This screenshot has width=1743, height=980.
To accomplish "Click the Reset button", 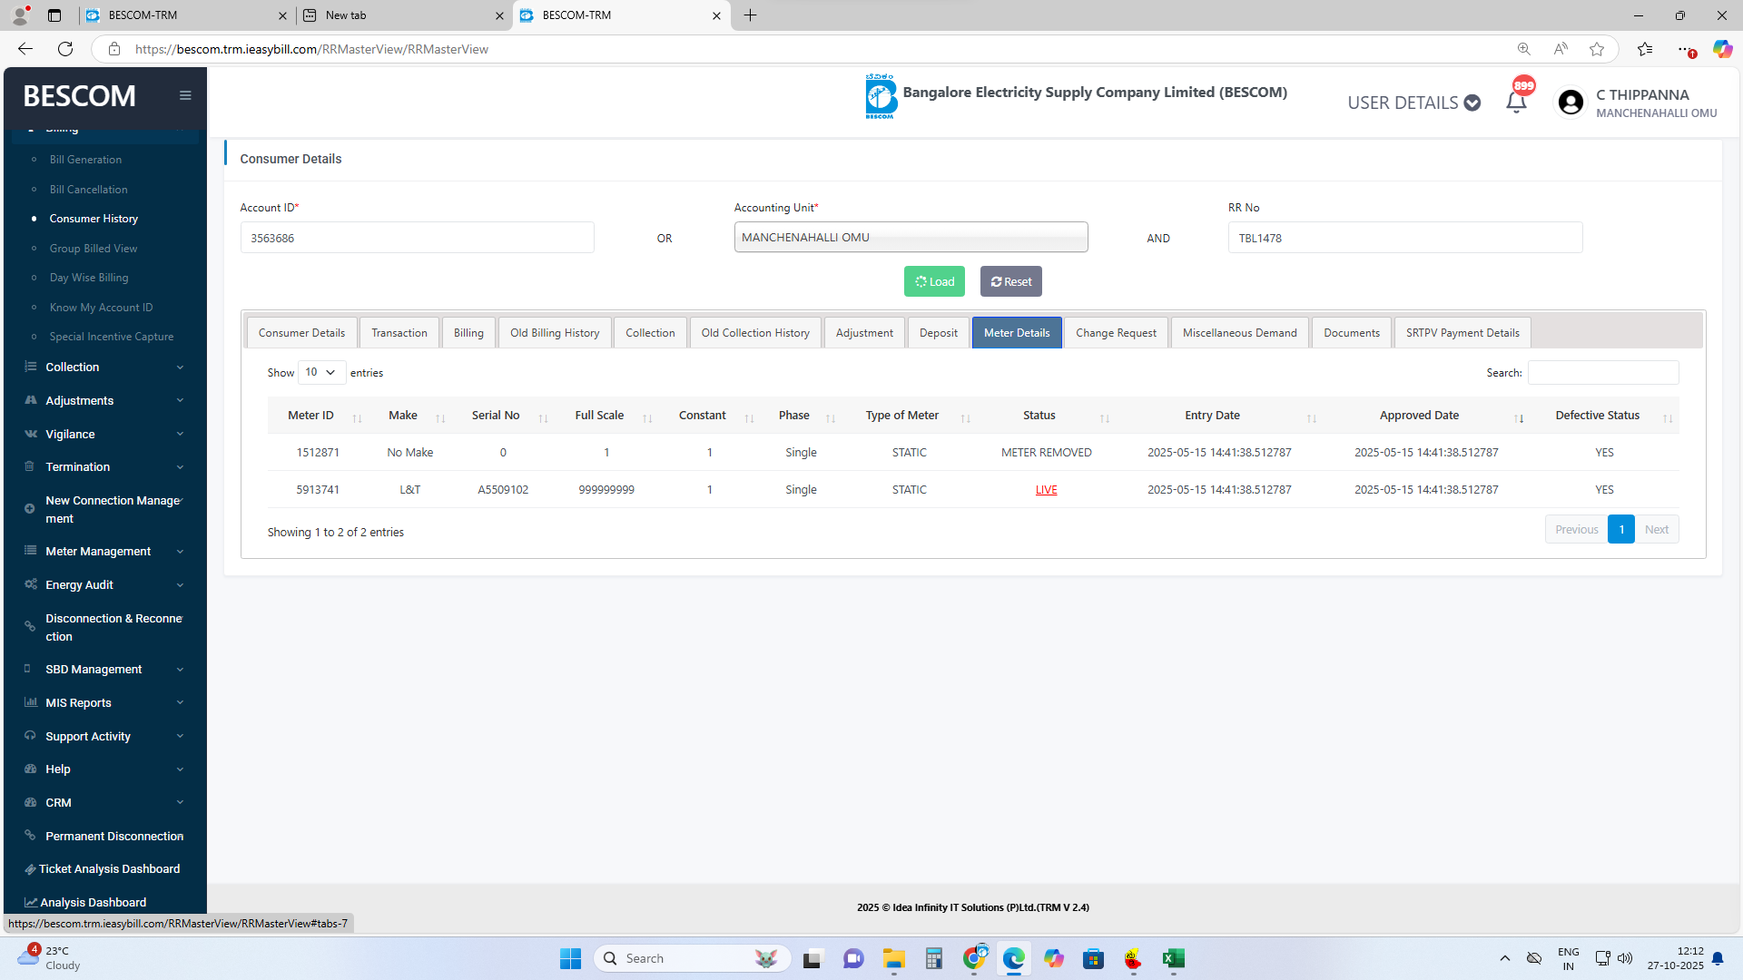I will [x=1010, y=281].
